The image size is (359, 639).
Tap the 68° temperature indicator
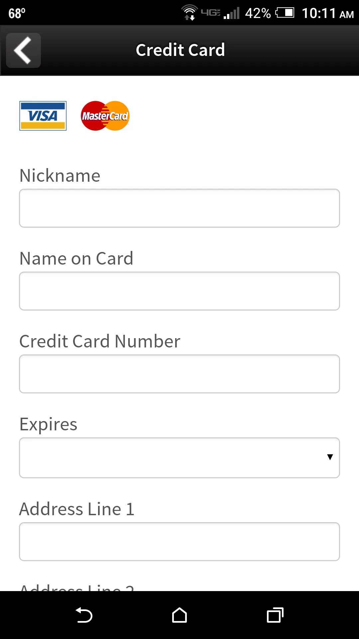pyautogui.click(x=17, y=13)
